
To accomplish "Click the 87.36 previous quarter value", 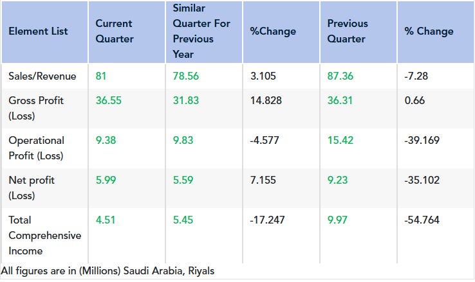I will point(340,76).
